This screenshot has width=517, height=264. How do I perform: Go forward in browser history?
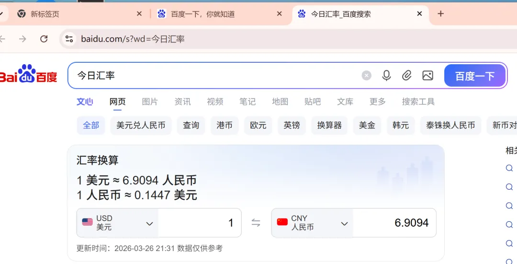(22, 39)
